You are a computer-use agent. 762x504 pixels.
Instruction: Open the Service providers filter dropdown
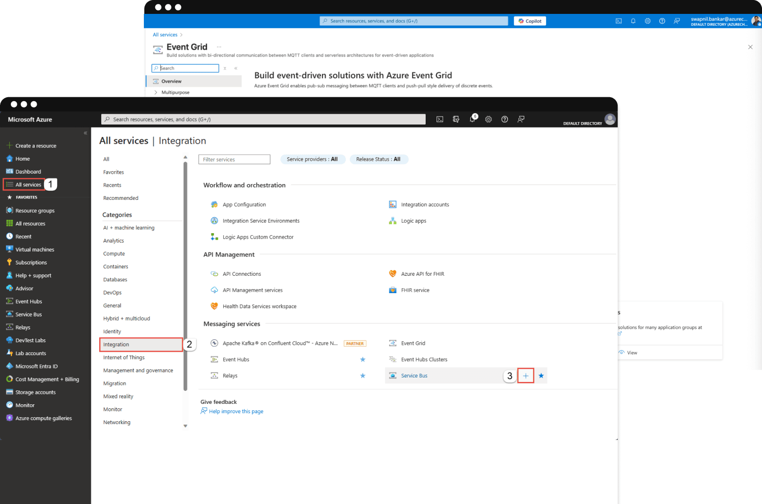coord(312,159)
